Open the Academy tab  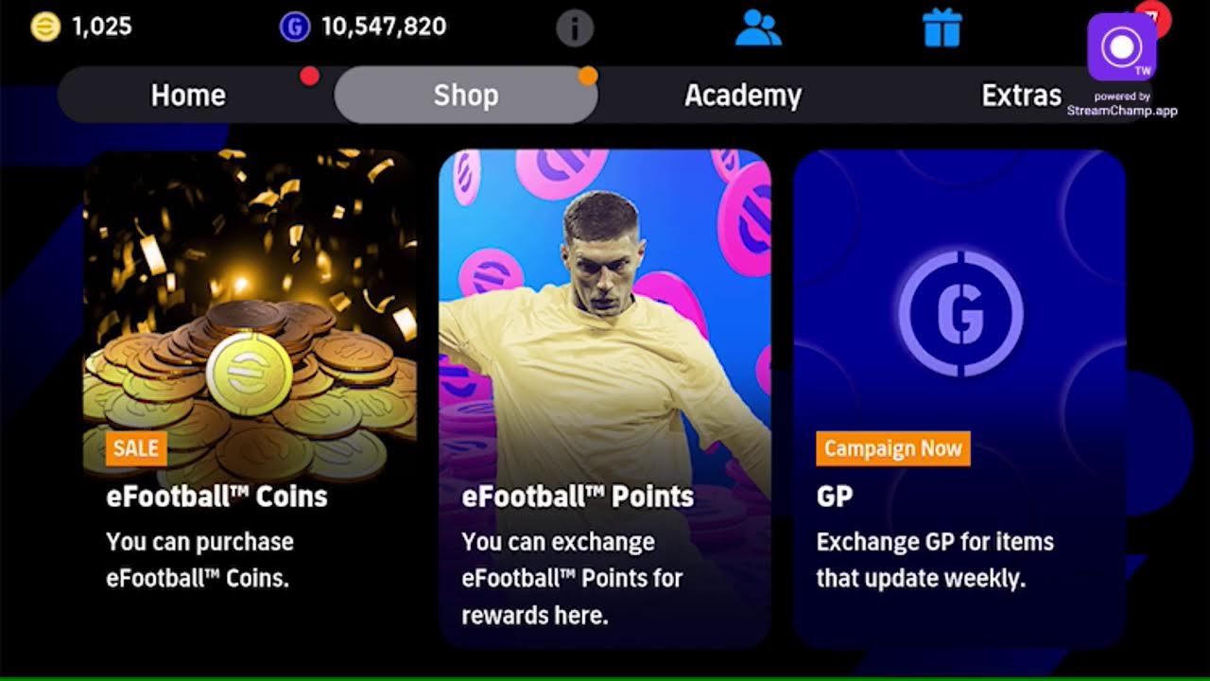(743, 96)
